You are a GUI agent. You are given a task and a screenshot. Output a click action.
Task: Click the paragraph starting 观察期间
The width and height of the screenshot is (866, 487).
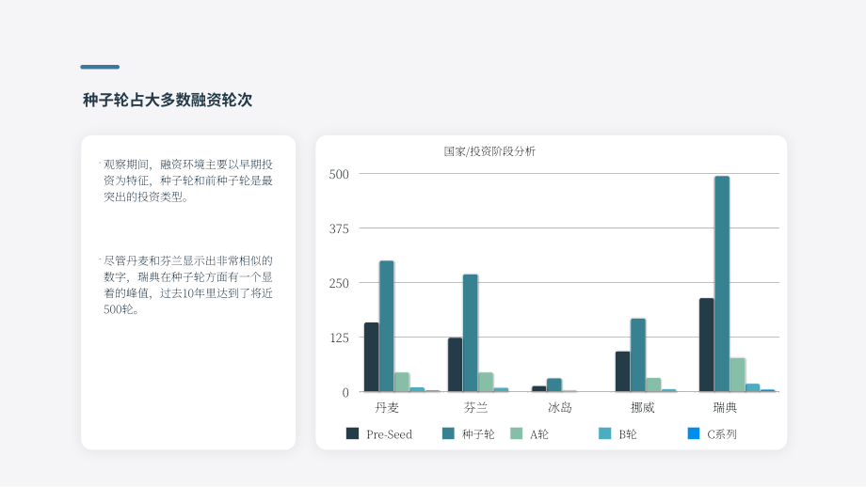click(187, 181)
